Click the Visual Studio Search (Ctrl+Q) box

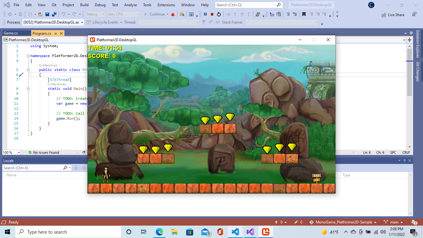point(249,5)
